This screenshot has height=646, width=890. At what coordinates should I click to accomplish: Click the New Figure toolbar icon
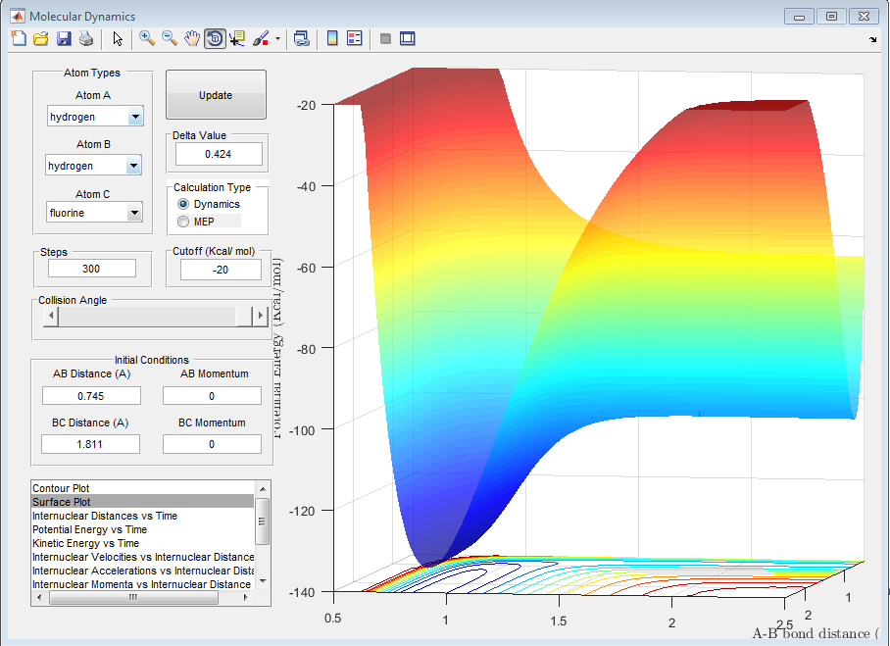coord(19,39)
